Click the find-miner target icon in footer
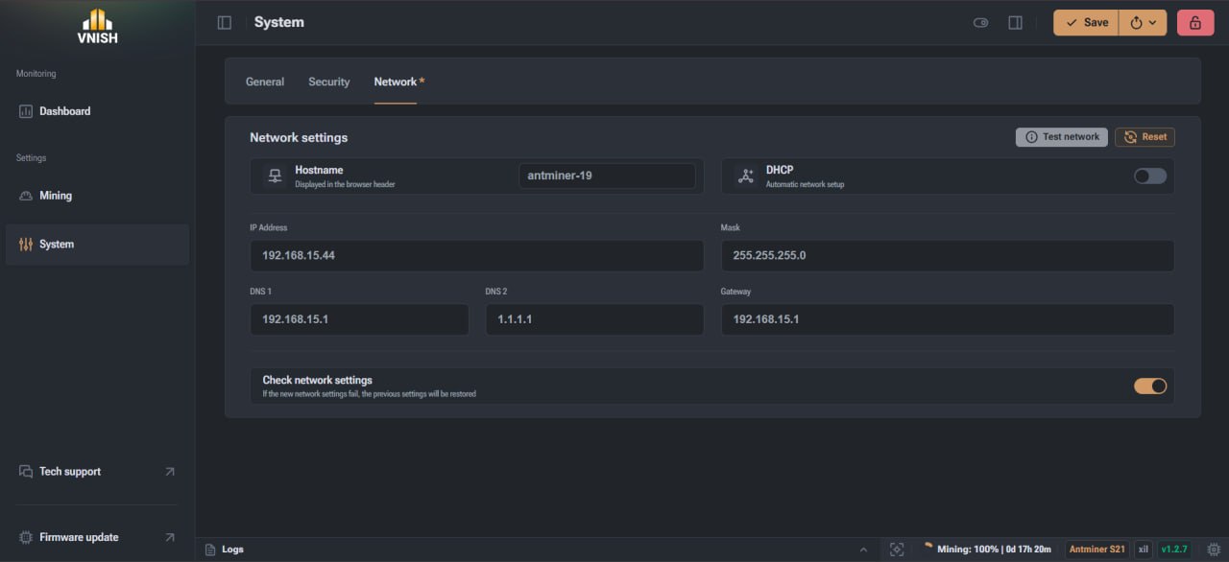 coord(897,550)
